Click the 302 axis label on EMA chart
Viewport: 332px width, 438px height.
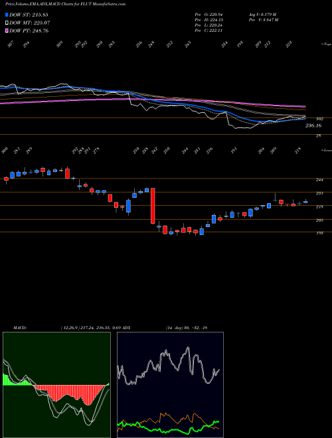[320, 119]
